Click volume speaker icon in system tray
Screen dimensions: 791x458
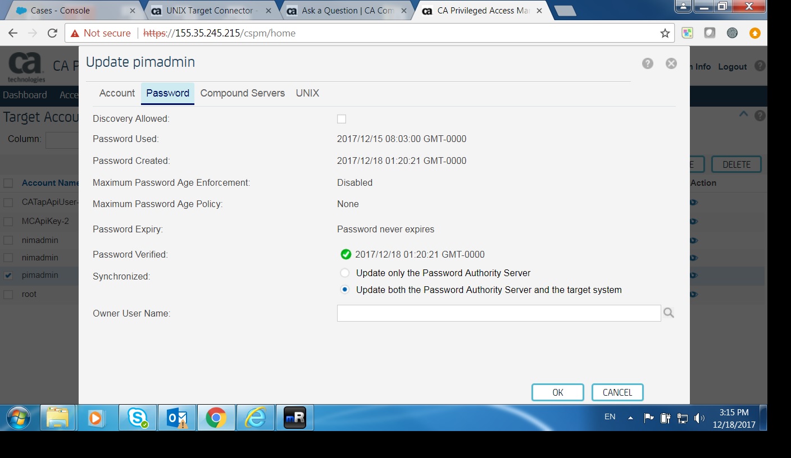[699, 418]
